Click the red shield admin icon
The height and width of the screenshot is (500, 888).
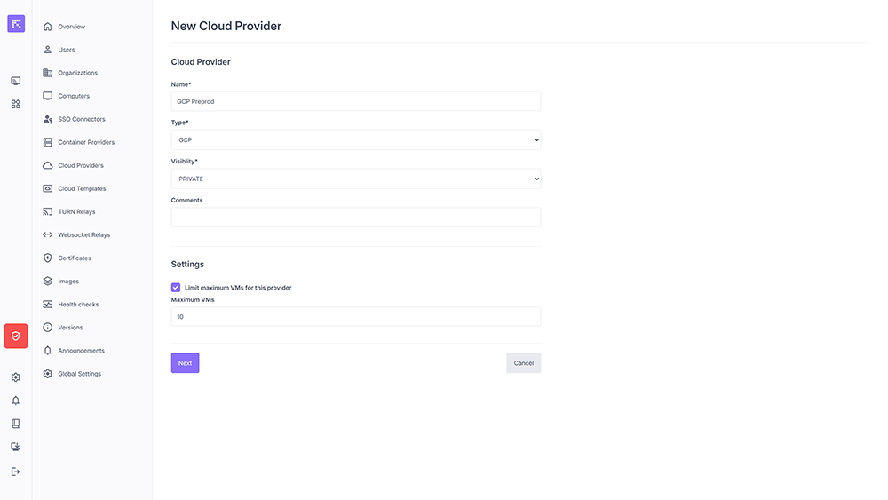(x=16, y=336)
